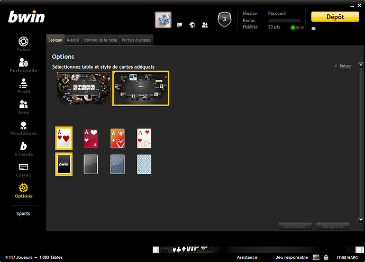Viewport: 365px width, 262px height.
Task: Open the Portefeuille wallet section
Action: 23,65
